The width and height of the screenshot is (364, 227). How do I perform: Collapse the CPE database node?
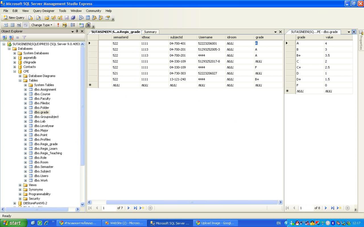[x=15, y=72]
